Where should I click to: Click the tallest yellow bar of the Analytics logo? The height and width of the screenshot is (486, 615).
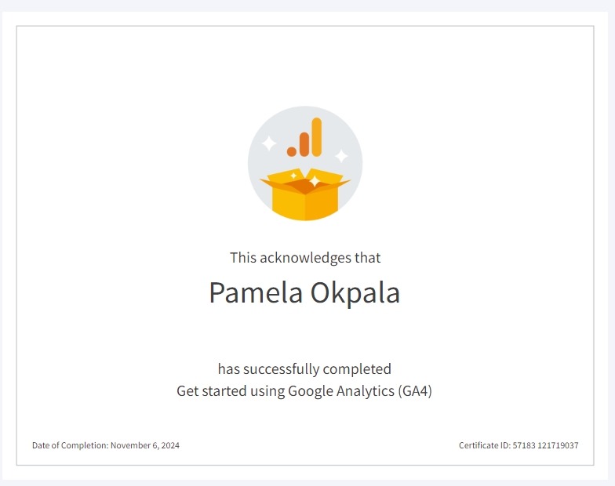tap(317, 136)
